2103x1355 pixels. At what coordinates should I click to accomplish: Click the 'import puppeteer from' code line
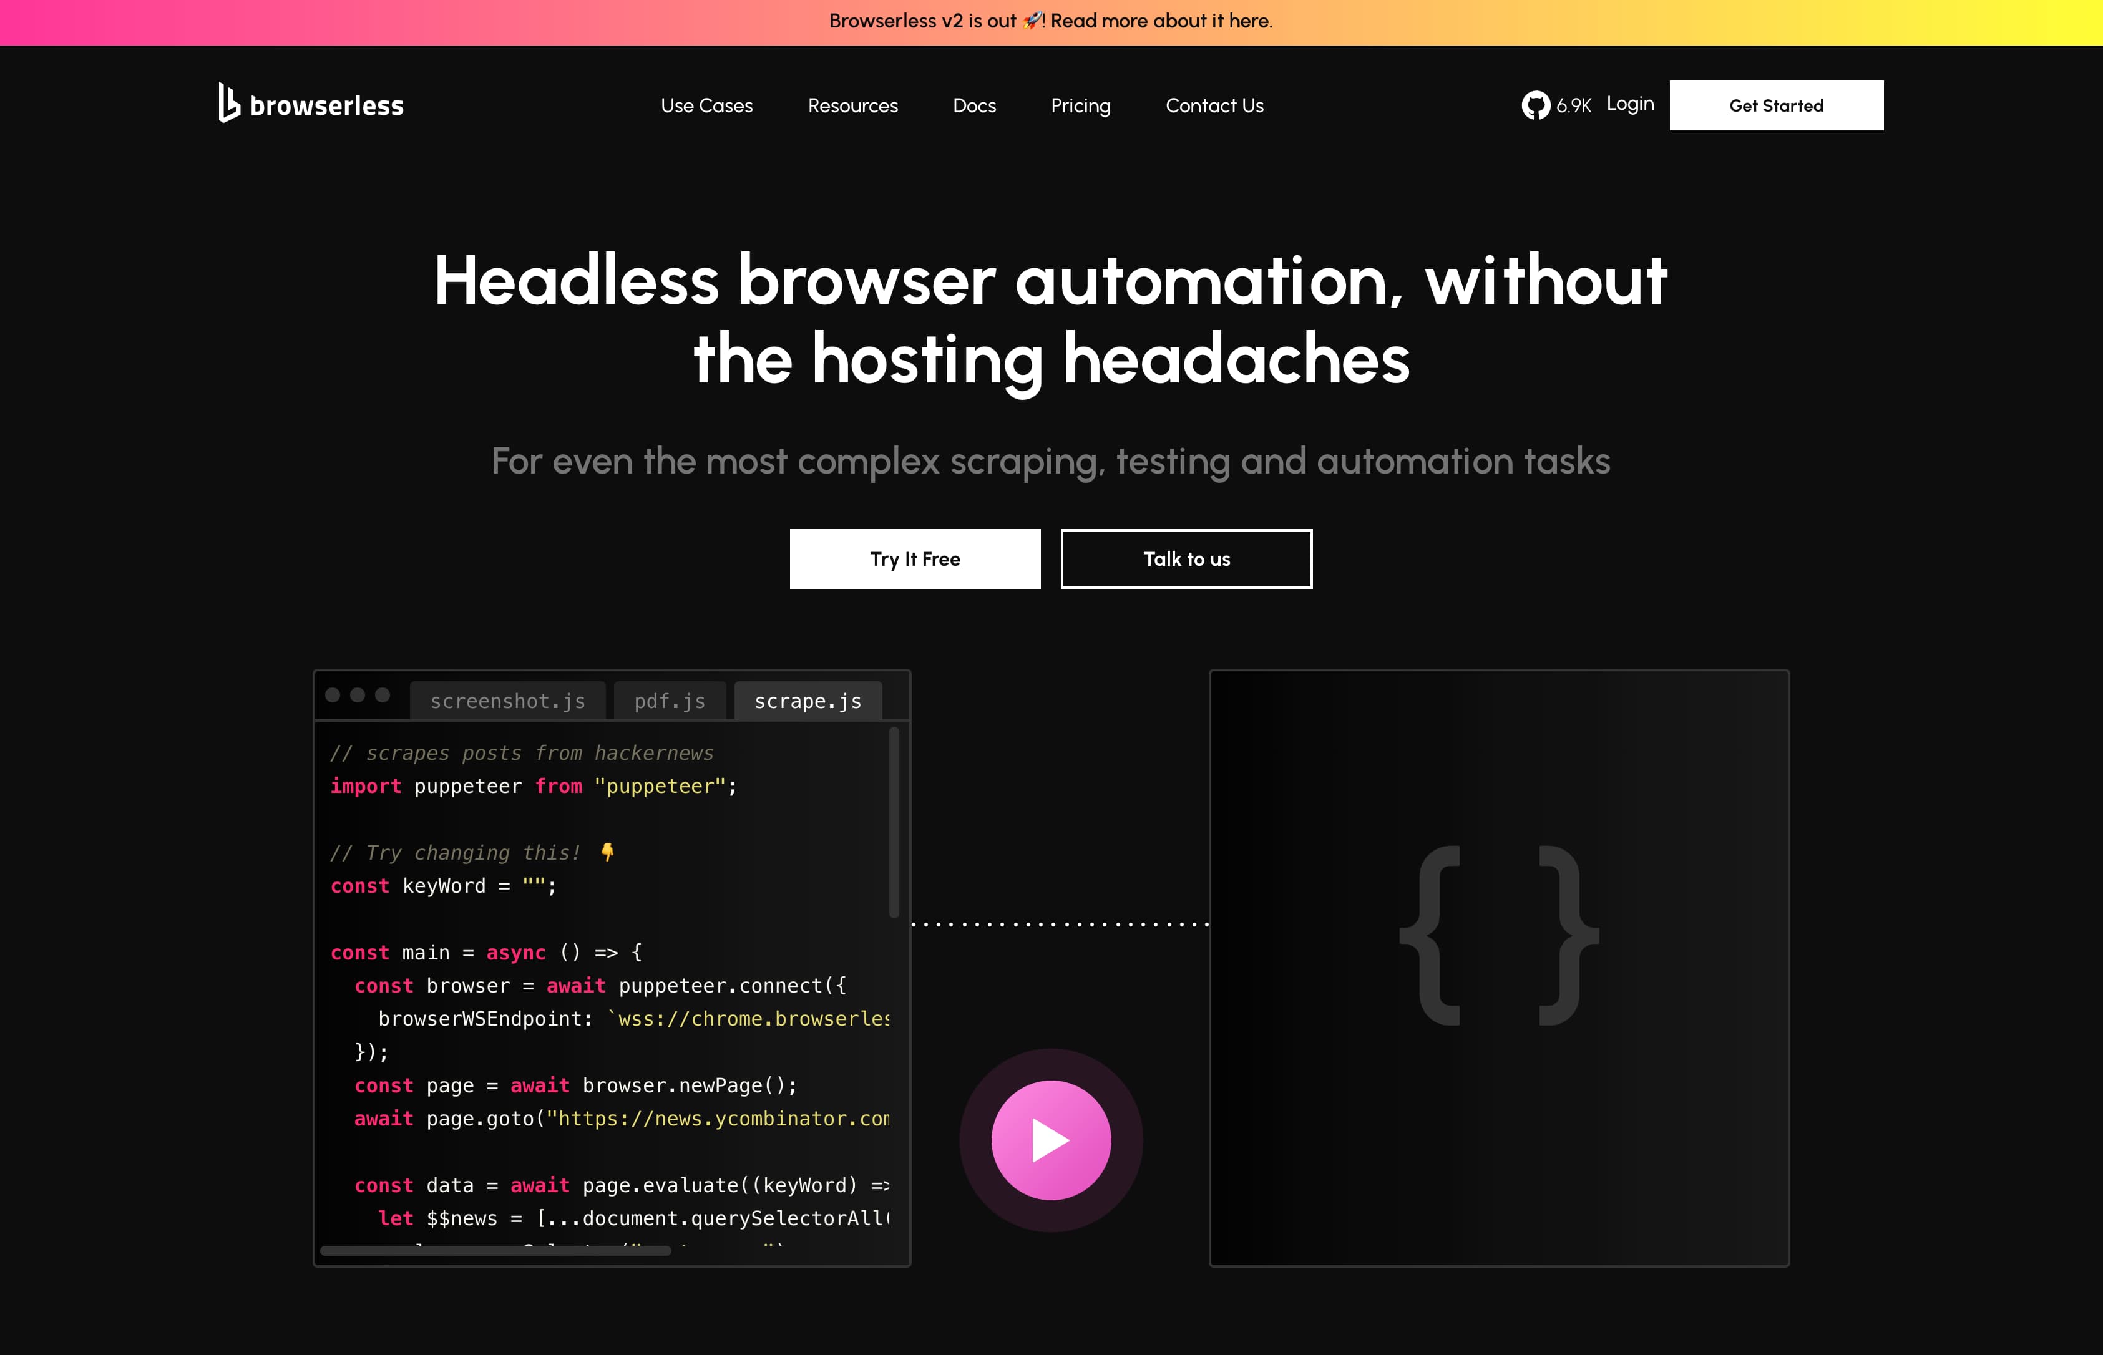click(x=533, y=787)
